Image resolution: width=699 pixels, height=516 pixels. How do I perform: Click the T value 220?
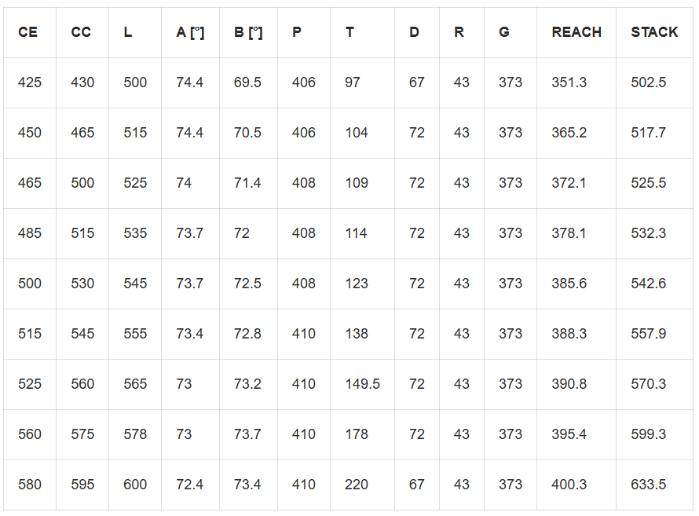[x=357, y=485]
